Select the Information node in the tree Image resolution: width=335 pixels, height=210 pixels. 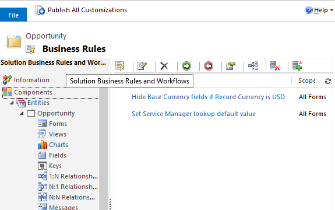pos(31,80)
